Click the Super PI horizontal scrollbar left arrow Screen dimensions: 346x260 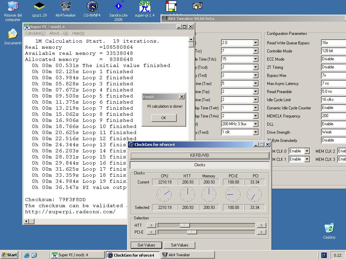tap(26, 221)
